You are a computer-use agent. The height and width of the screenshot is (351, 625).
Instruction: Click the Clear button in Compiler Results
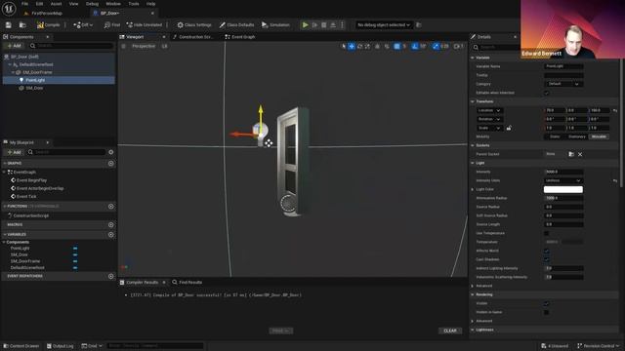(450, 331)
